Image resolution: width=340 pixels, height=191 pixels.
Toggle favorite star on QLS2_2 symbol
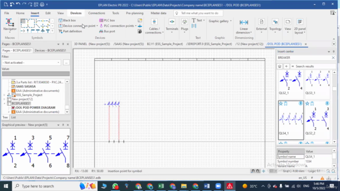click(307, 103)
